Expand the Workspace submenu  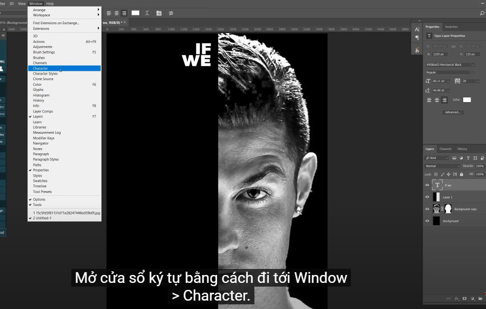64,15
